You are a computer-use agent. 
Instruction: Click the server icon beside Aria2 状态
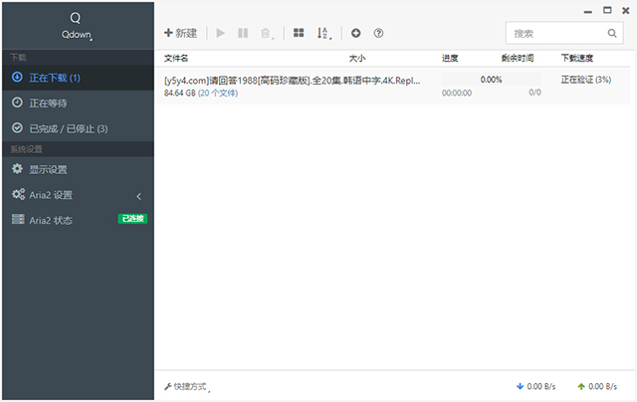18,219
